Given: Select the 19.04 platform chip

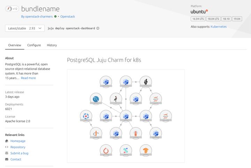Looking at the screenshot, I should (237, 19).
